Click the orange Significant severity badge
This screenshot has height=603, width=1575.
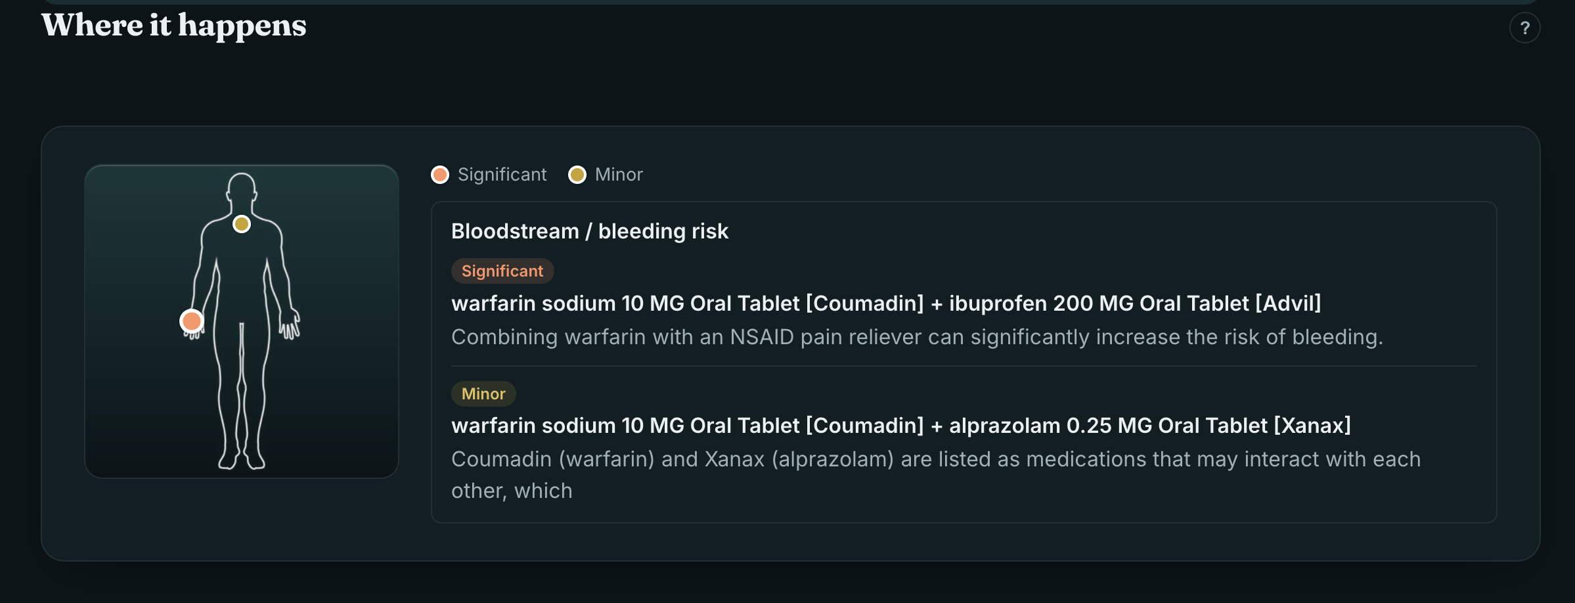pyautogui.click(x=502, y=271)
